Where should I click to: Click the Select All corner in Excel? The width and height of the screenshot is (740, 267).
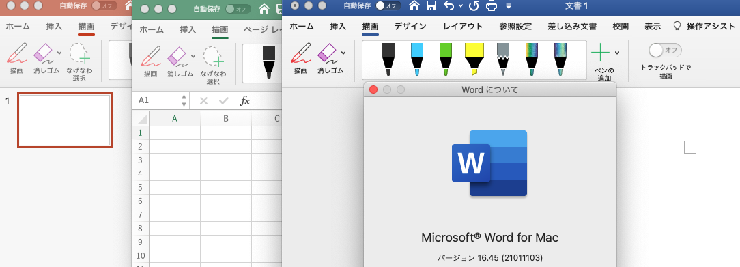pyautogui.click(x=141, y=118)
